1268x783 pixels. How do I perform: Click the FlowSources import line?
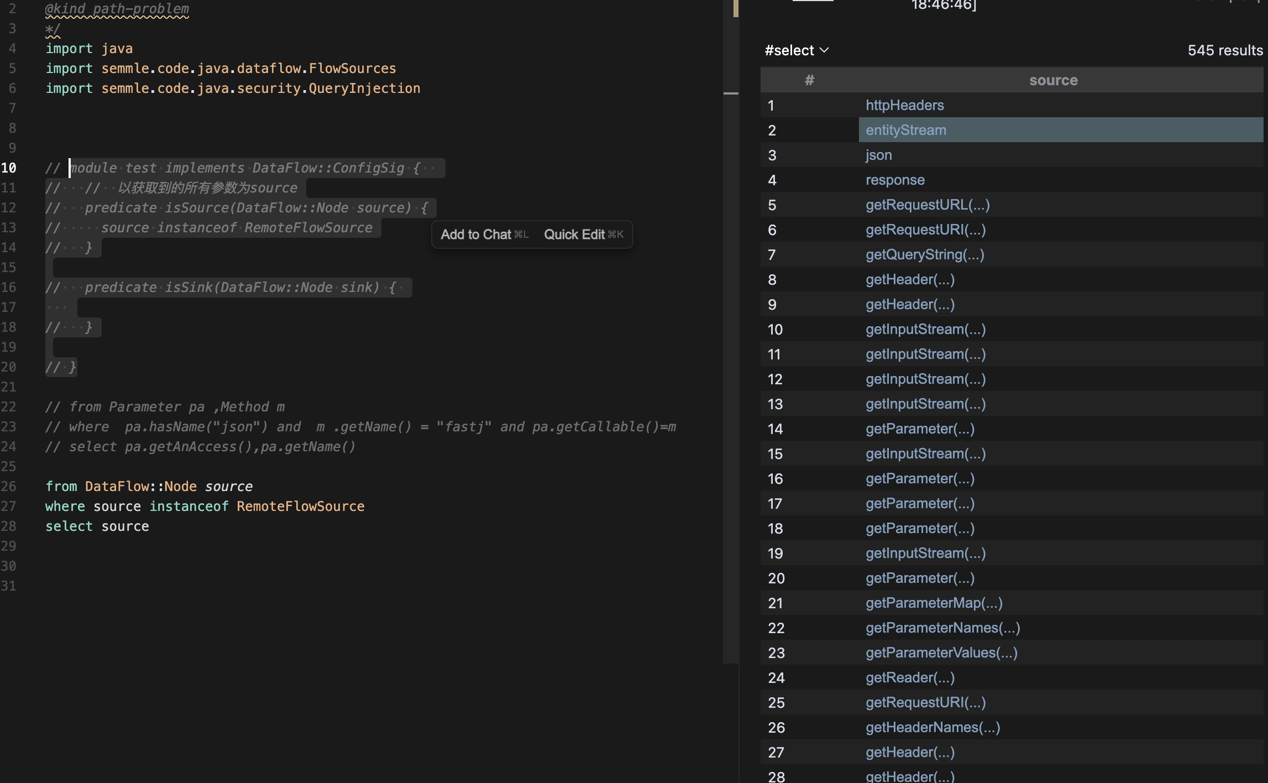point(221,69)
